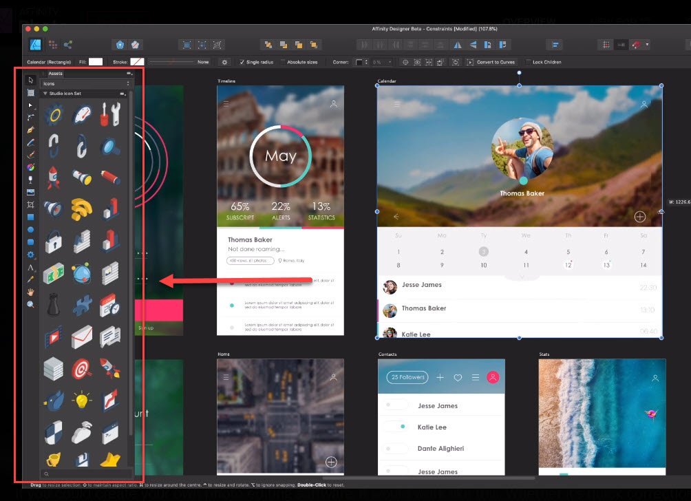Image resolution: width=691 pixels, height=501 pixels.
Task: Select the Timeline artboard label
Action: tap(226, 81)
